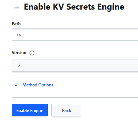Click the word Engine on the blue button
This screenshot has width=138, height=128.
point(37,111)
